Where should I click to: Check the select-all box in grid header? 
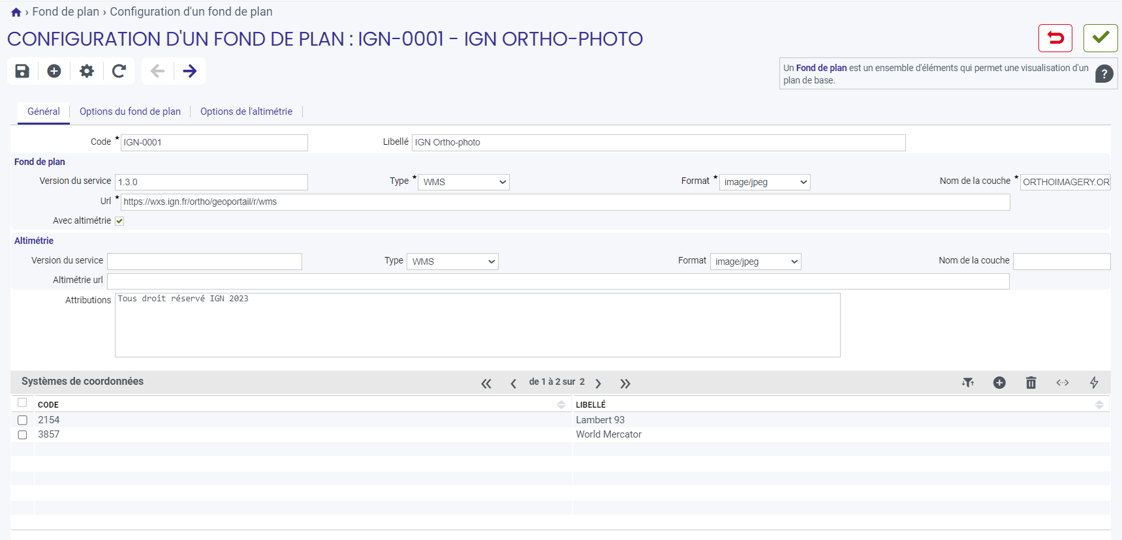(22, 402)
